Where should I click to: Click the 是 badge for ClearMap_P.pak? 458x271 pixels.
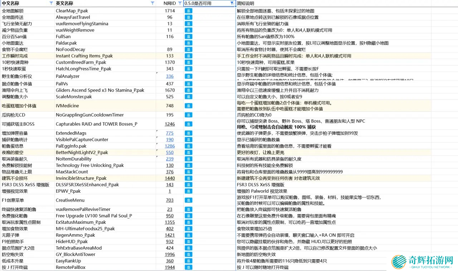188,11
